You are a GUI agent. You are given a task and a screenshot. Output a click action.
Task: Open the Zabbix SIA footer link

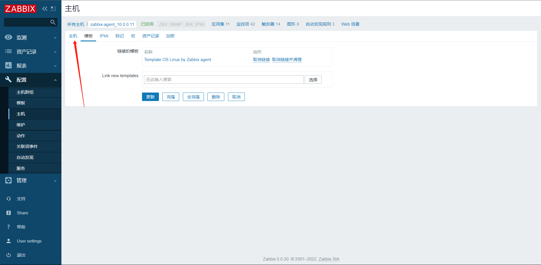click(329, 259)
